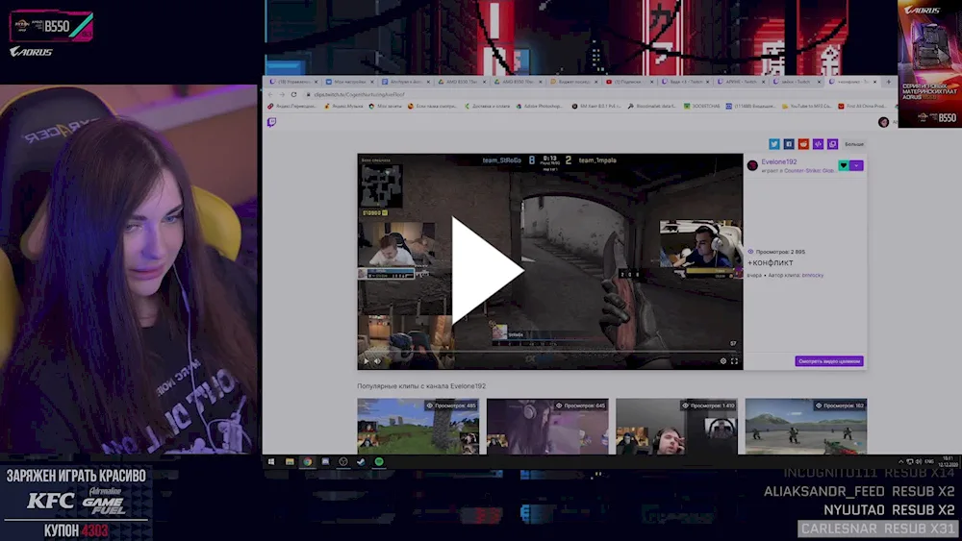Open the Windows Start menu
This screenshot has height=541, width=962.
coord(271,462)
